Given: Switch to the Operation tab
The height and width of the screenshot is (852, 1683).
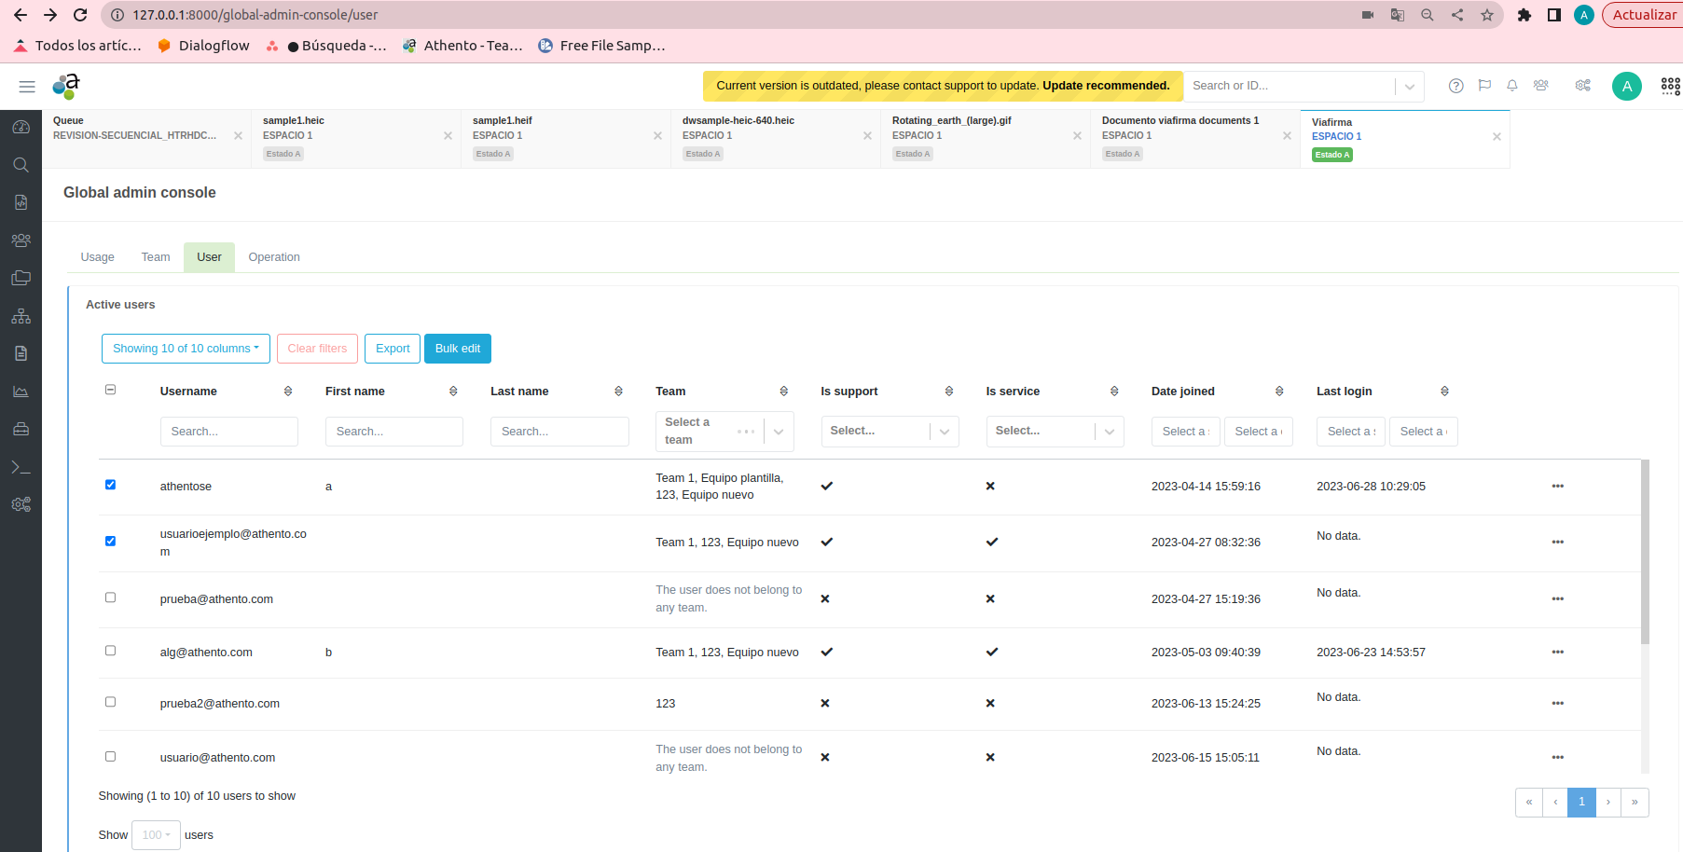Looking at the screenshot, I should tap(274, 257).
